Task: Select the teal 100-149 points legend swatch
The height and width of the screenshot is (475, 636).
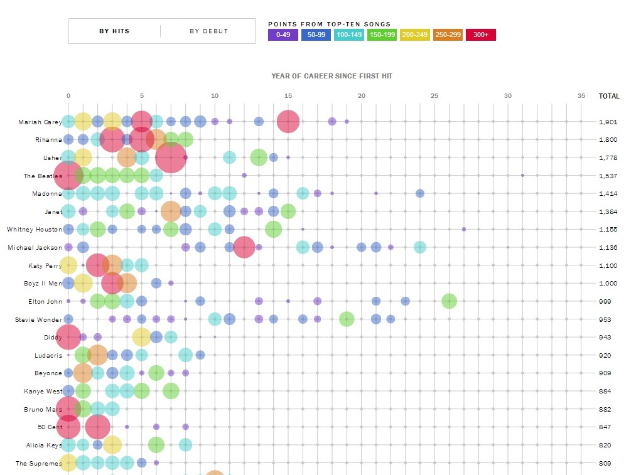Action: [x=349, y=35]
